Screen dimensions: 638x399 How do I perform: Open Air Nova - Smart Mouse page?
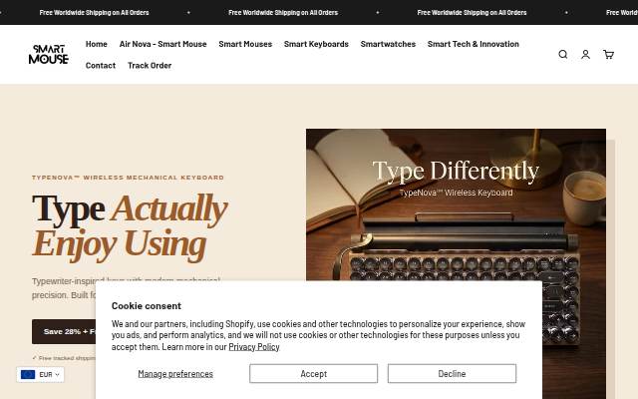coord(162,44)
